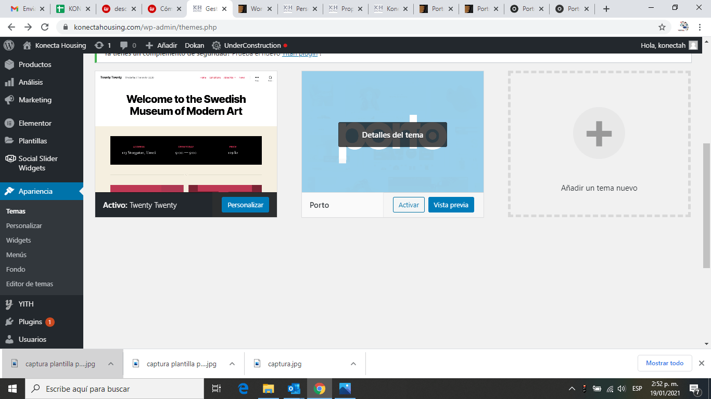Open Menús submenu item
The image size is (711, 399).
click(16, 255)
